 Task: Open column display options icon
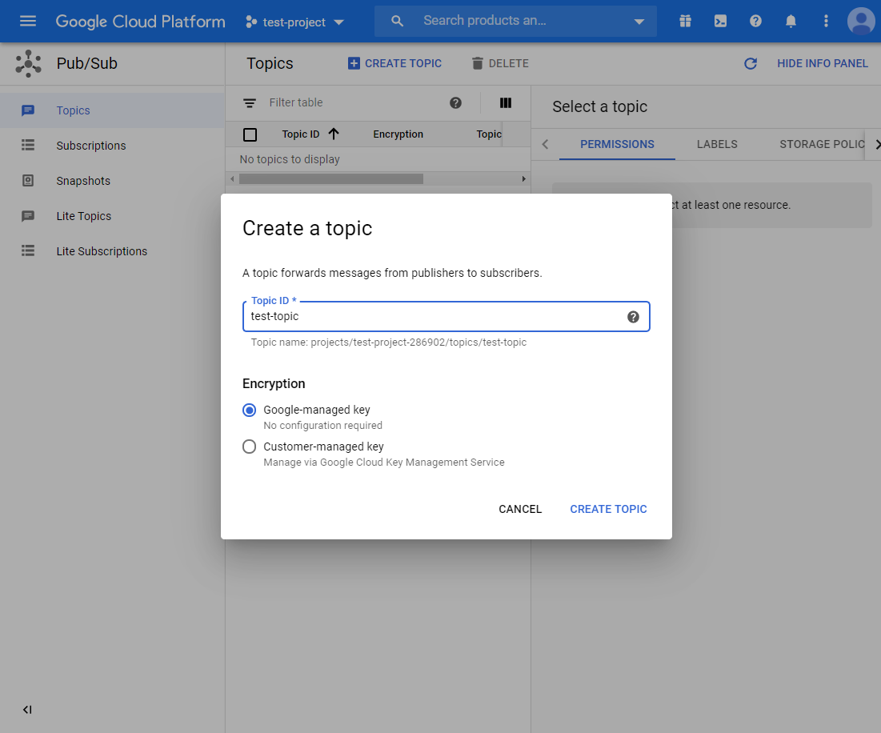tap(506, 102)
